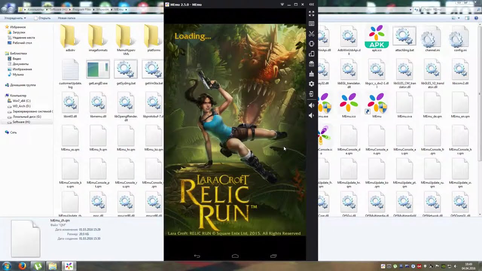482x271 pixels.
Task: Click the MEmu rotate screen icon
Action: click(311, 54)
